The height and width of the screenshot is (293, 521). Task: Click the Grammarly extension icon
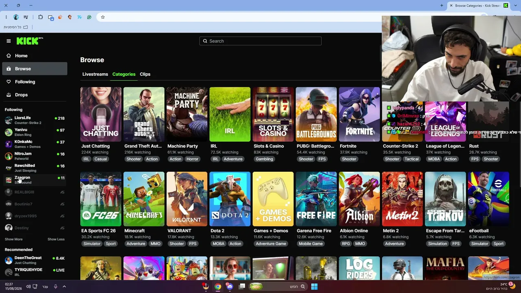tap(89, 17)
